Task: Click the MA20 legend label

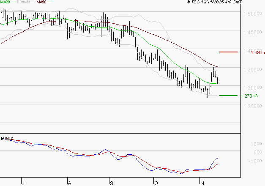Action: 5,2
